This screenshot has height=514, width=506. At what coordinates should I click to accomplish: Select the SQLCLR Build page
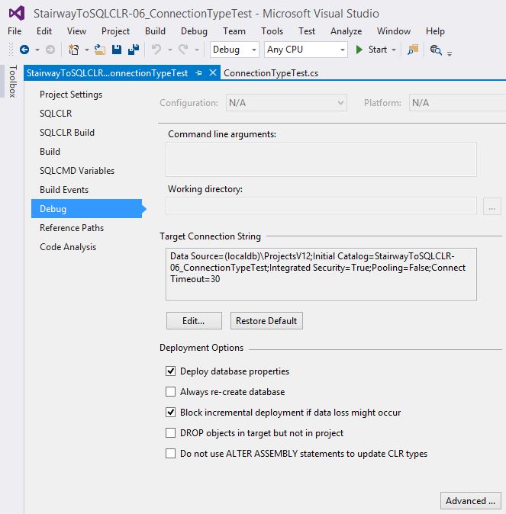tap(67, 133)
